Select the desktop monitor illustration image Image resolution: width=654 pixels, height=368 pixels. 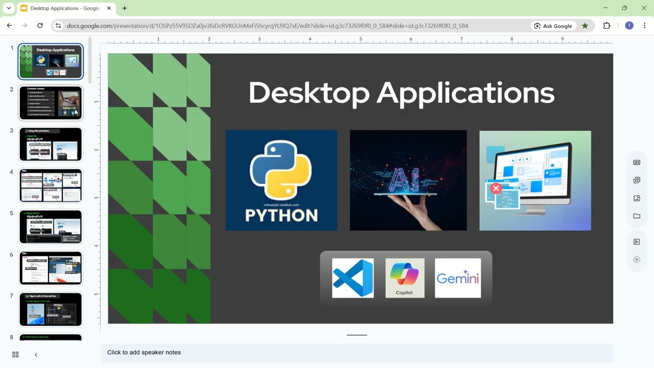[535, 180]
